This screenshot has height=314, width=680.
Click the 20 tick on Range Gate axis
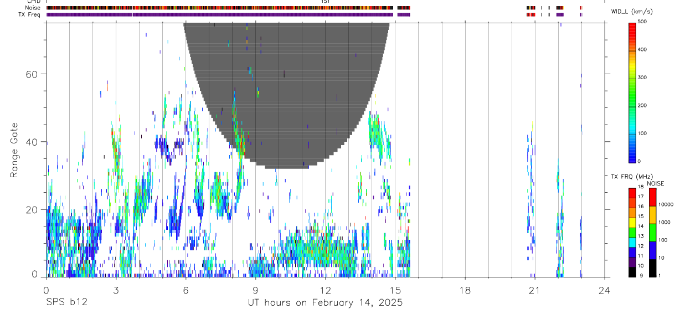[32, 209]
